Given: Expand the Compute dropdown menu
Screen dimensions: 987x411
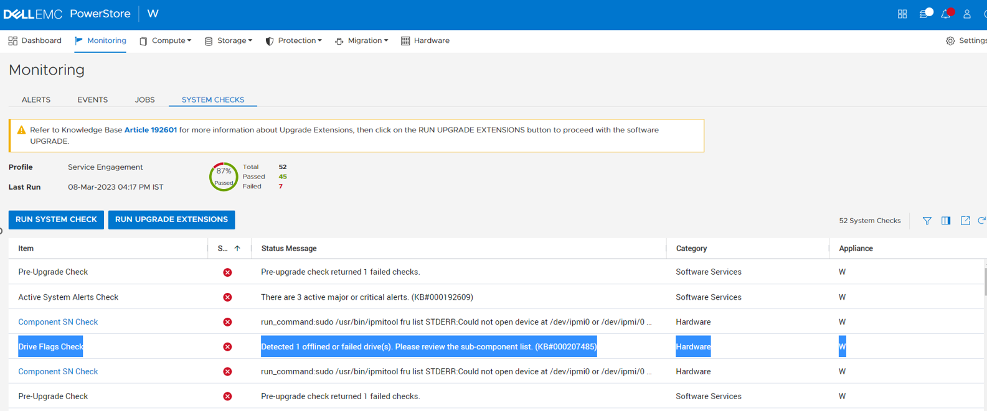Looking at the screenshot, I should (166, 41).
